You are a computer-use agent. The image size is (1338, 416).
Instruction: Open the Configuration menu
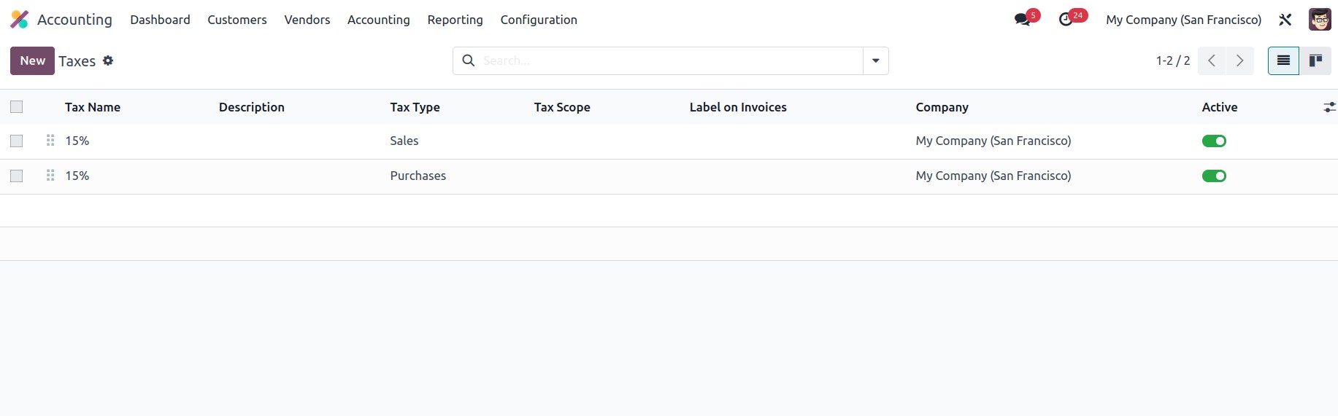(539, 20)
